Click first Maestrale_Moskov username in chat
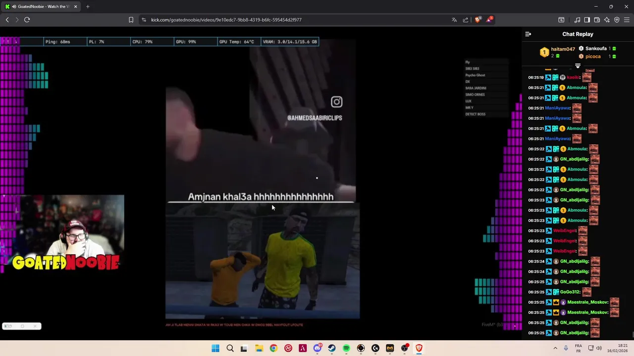This screenshot has width=634, height=356. [x=588, y=302]
